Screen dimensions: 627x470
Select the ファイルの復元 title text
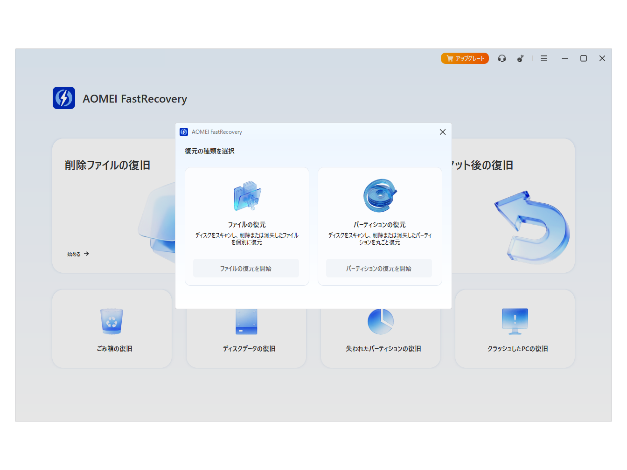(x=247, y=225)
